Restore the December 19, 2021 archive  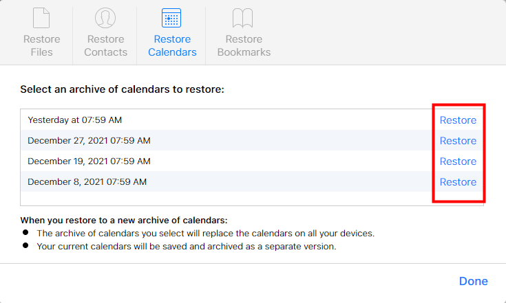pos(458,161)
